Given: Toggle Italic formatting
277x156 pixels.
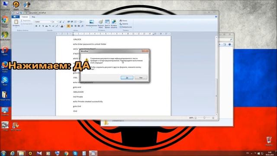Looking at the screenshot, I should coord(39,26).
